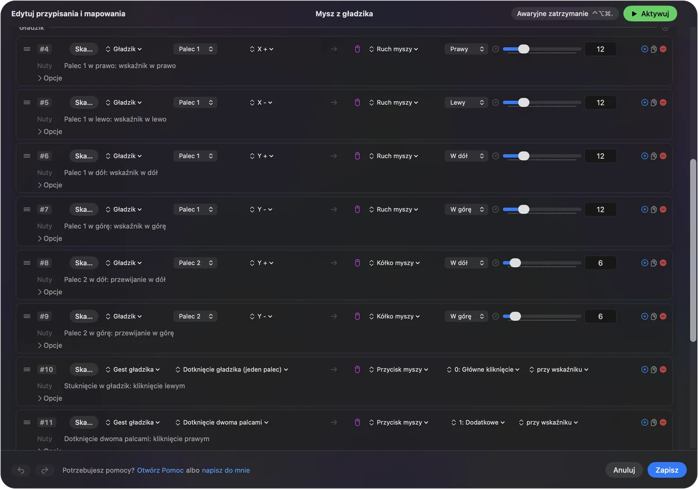698x489 pixels.
Task: Click the speed gauge icon in row #9
Action: [x=496, y=316]
